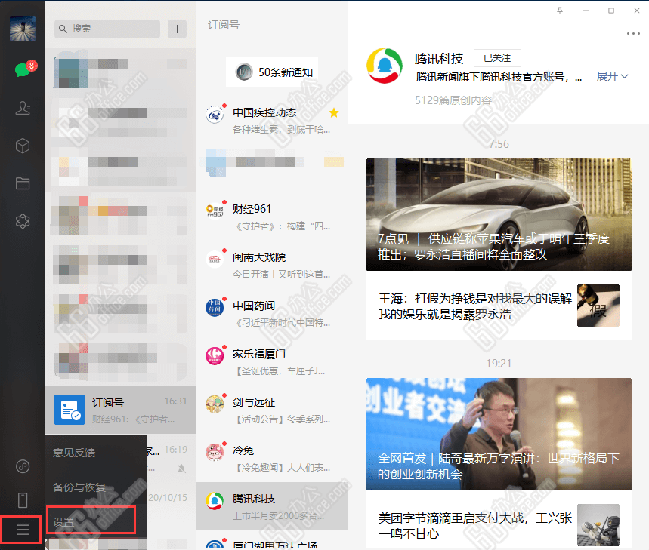The image size is (649, 550).
Task: Click the Lego figure thumbnail beside 美团 article
Action: coord(598,525)
